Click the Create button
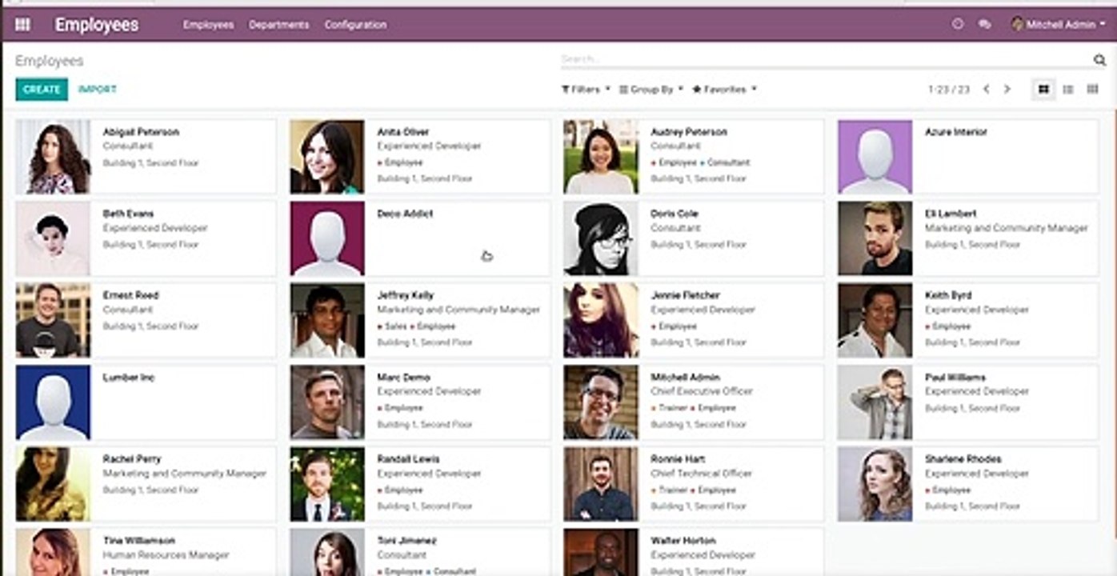The width and height of the screenshot is (1117, 576). (42, 90)
